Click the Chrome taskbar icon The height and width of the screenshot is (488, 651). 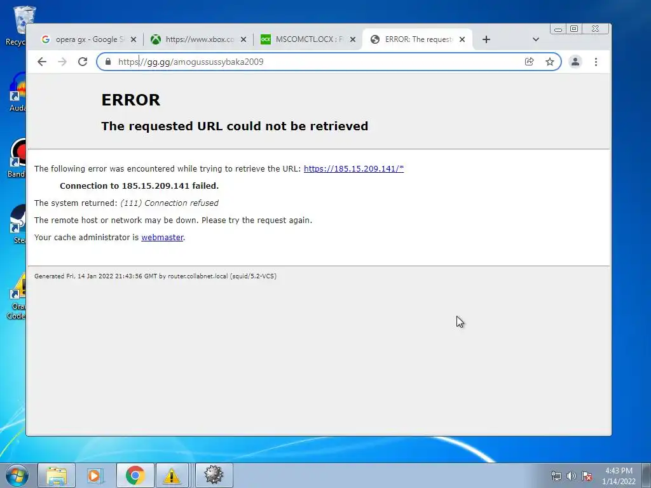135,475
